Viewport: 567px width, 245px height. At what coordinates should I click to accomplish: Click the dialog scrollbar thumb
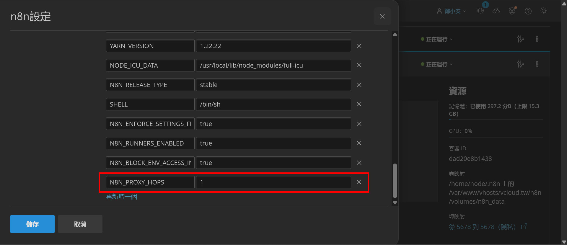[x=395, y=181]
